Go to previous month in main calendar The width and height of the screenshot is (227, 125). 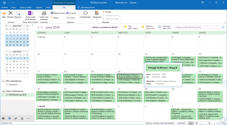tap(38, 27)
